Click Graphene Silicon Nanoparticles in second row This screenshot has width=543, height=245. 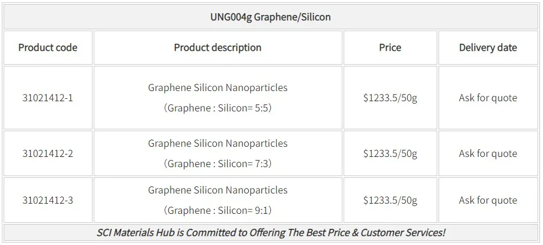click(217, 143)
